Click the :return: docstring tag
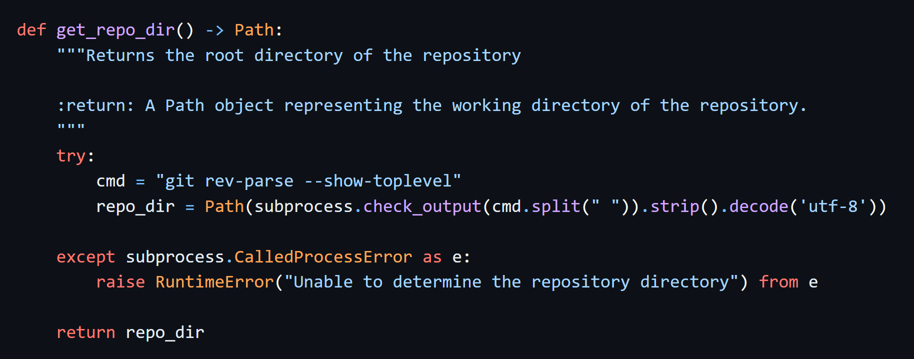 pyautogui.click(x=95, y=106)
